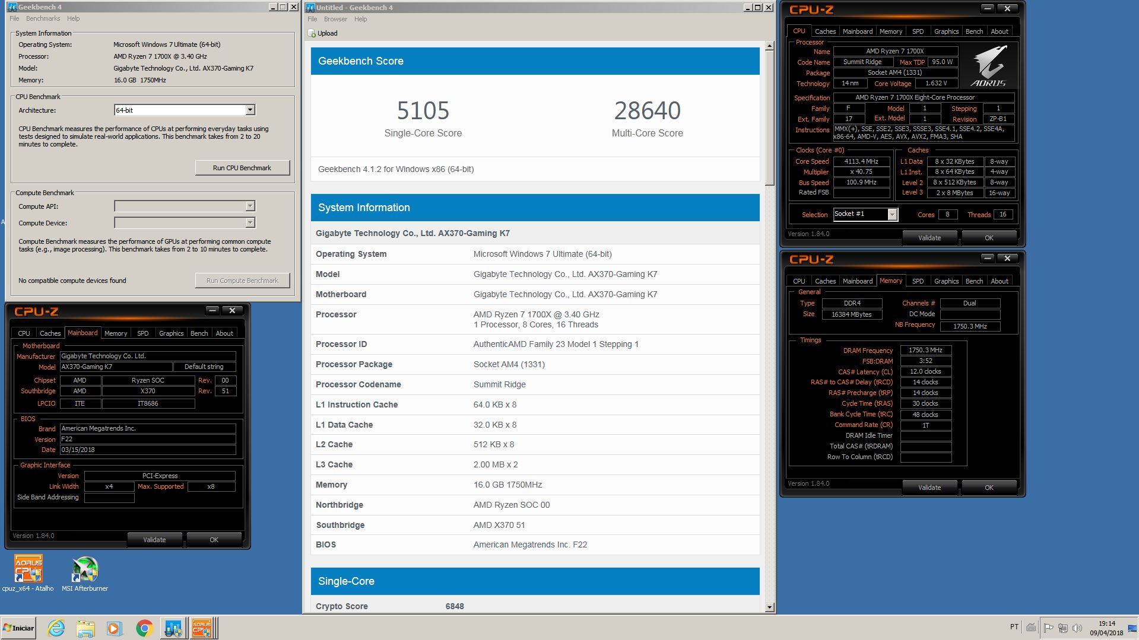Switch to Caches tab in top CPU-Z

(825, 31)
